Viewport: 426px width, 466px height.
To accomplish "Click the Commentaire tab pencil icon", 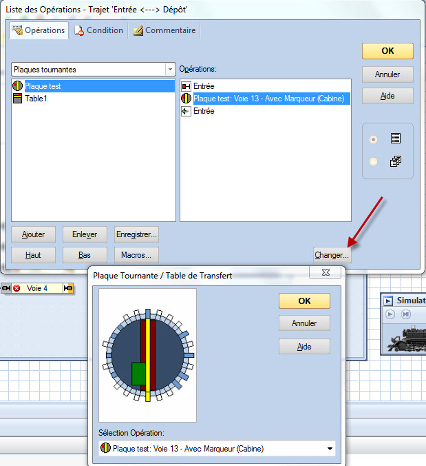I will (x=138, y=30).
